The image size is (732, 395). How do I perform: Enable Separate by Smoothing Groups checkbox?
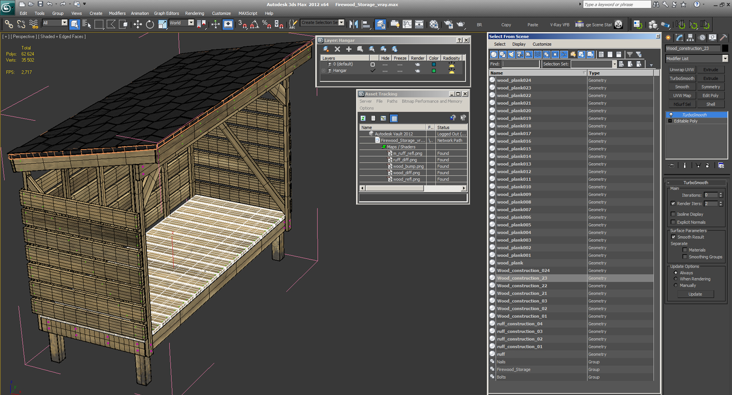pyautogui.click(x=685, y=257)
